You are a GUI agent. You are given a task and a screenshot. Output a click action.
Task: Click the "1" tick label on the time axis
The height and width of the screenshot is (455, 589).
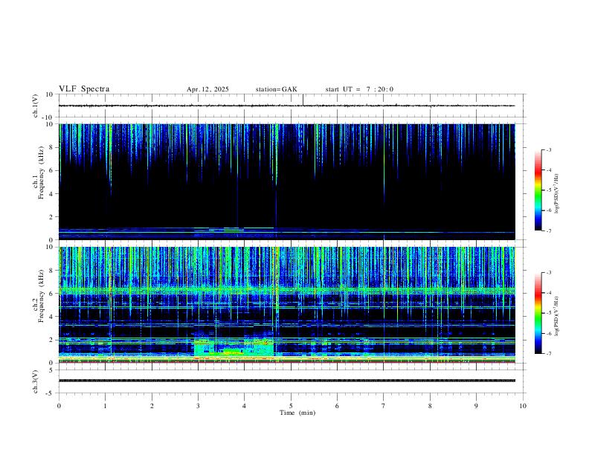[x=105, y=406]
